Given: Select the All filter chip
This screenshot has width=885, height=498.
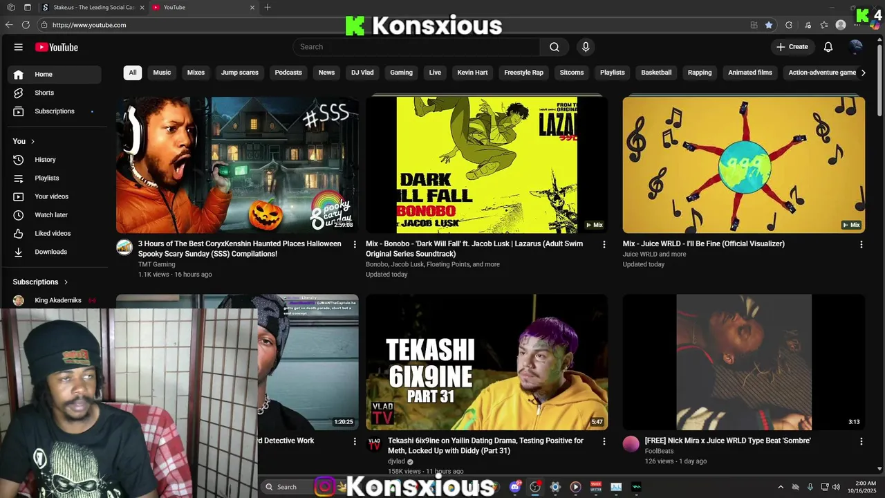Looking at the screenshot, I should click(133, 73).
